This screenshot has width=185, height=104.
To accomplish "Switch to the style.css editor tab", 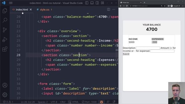I will click(x=45, y=10).
